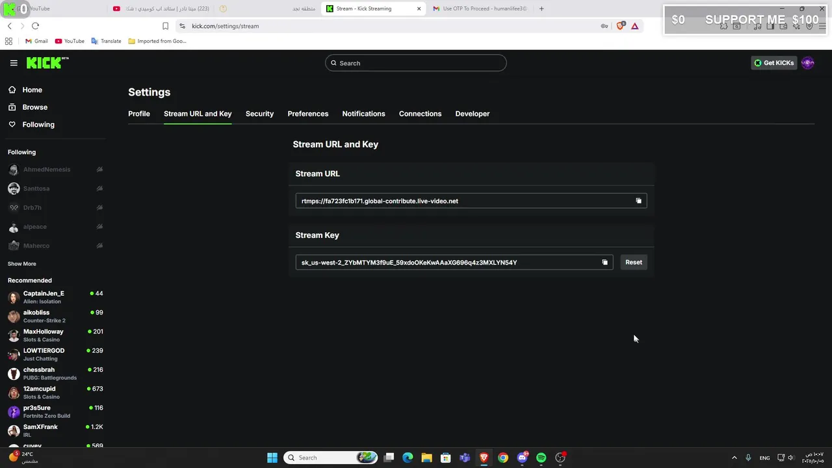Image resolution: width=832 pixels, height=468 pixels.
Task: Switch to Google Chrome on taskbar
Action: coord(503,458)
